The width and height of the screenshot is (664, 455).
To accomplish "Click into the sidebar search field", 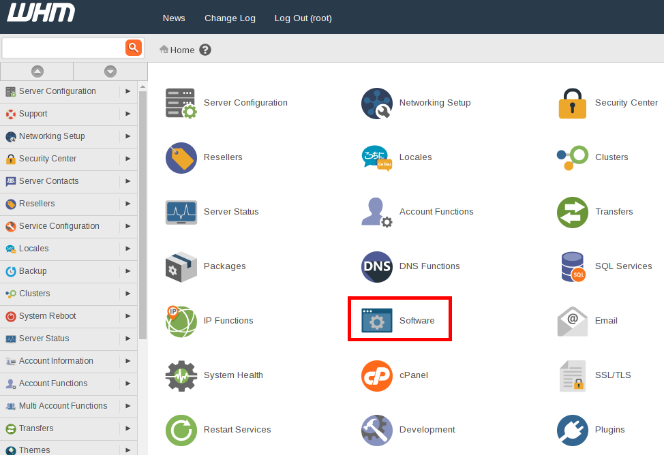I will (63, 48).
